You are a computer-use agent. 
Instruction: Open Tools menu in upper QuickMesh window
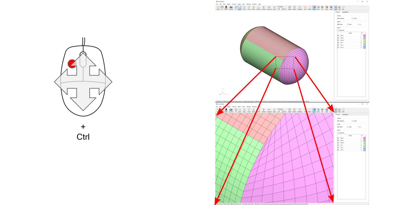coord(244,4)
